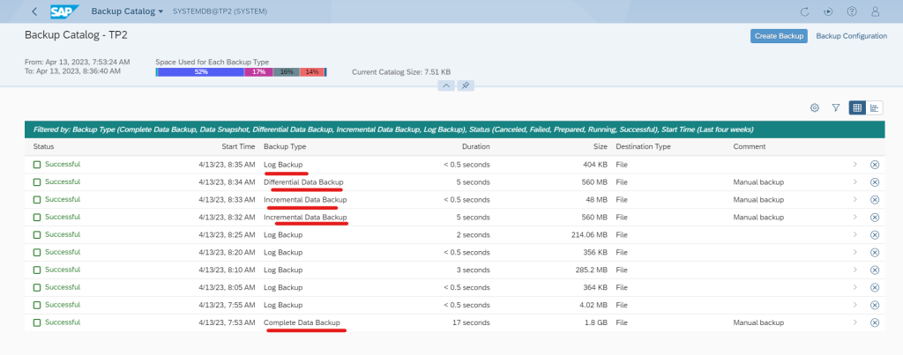The width and height of the screenshot is (903, 355).
Task: Pin the header with pushpin icon
Action: click(x=466, y=85)
